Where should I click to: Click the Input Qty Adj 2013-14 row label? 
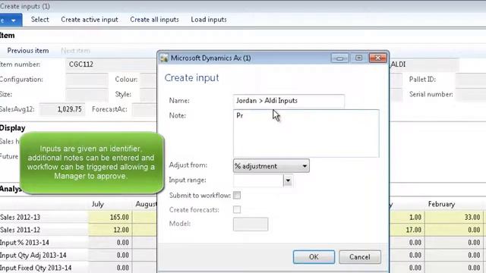pos(33,256)
